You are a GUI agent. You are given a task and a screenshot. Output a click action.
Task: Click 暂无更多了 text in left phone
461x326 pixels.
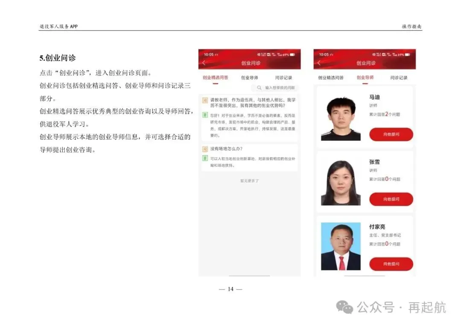coord(249,181)
